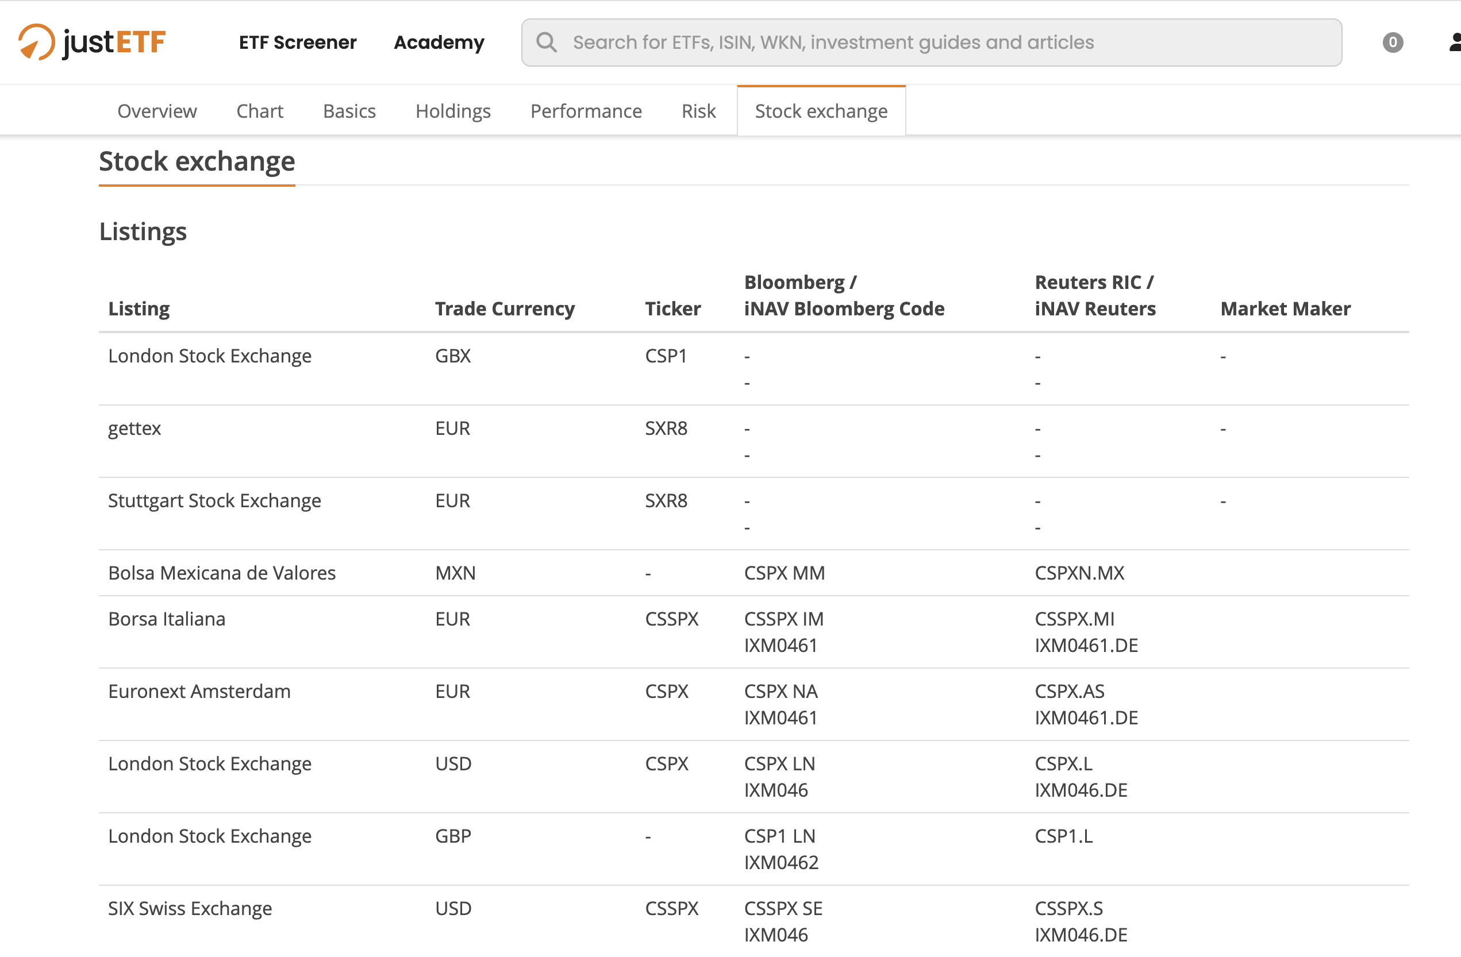The image size is (1461, 957).
Task: Click the justETF logo
Action: click(x=92, y=43)
